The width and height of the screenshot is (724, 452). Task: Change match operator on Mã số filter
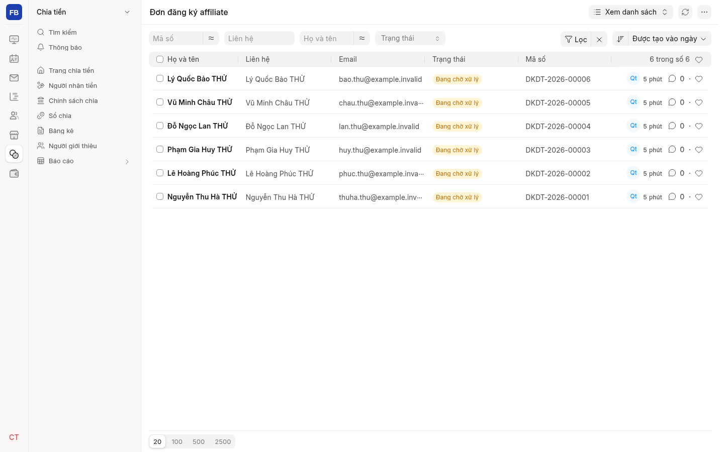pyautogui.click(x=211, y=38)
